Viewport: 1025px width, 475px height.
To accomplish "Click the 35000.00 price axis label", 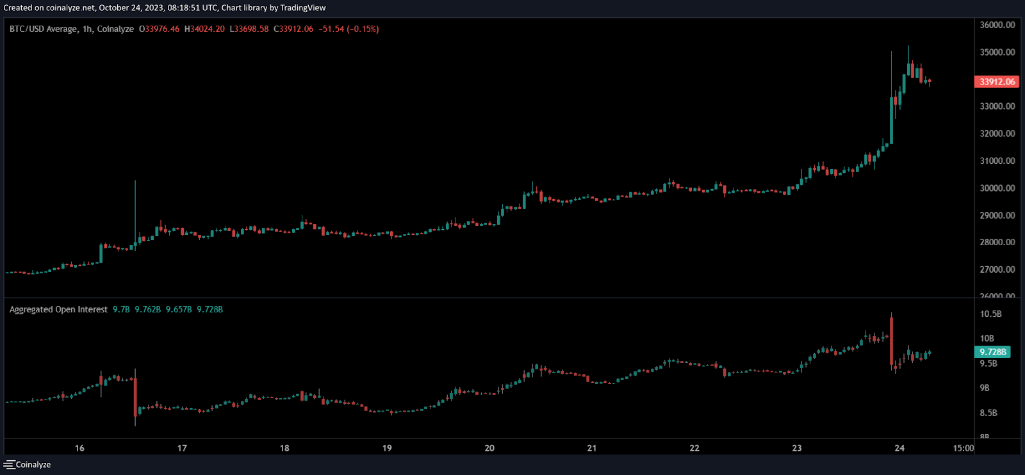I will [997, 52].
